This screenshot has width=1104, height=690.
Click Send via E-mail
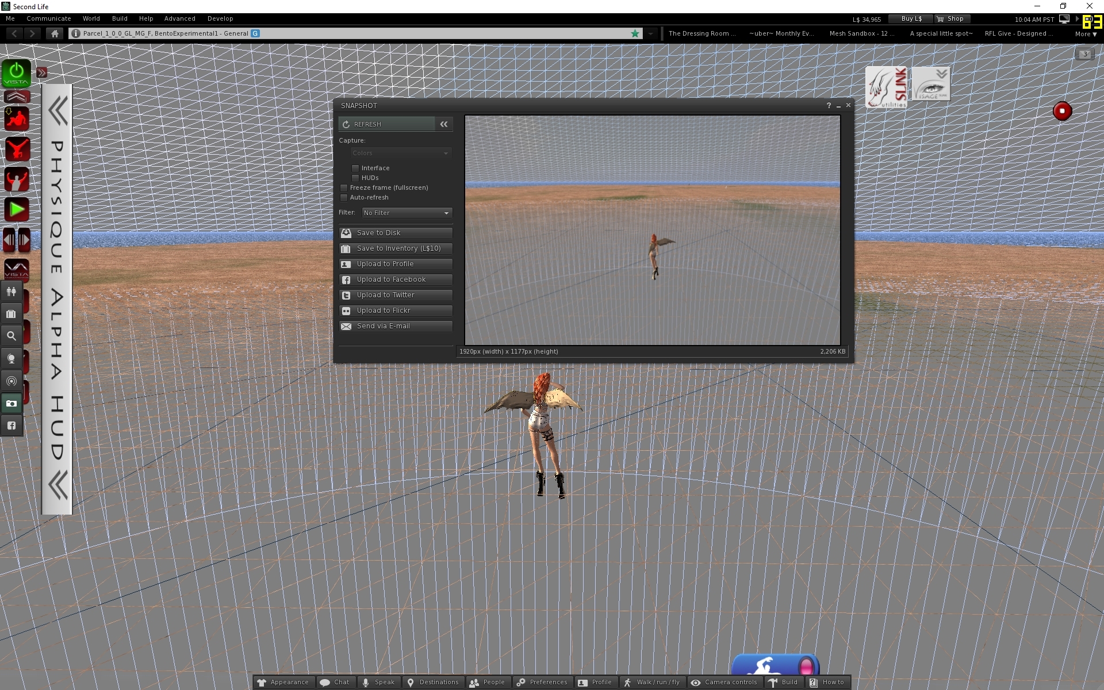click(396, 326)
